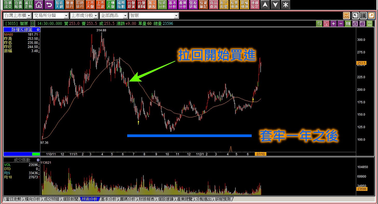Switch to the 基本分析 bottom tab

click(x=109, y=199)
